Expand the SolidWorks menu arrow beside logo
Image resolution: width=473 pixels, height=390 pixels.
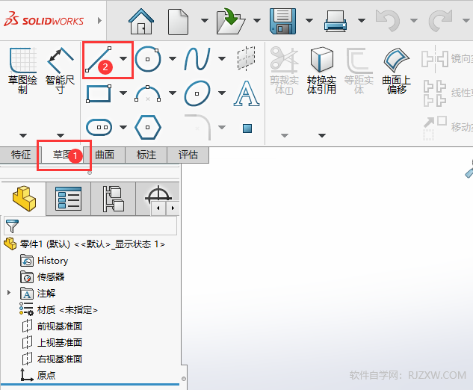coord(100,20)
